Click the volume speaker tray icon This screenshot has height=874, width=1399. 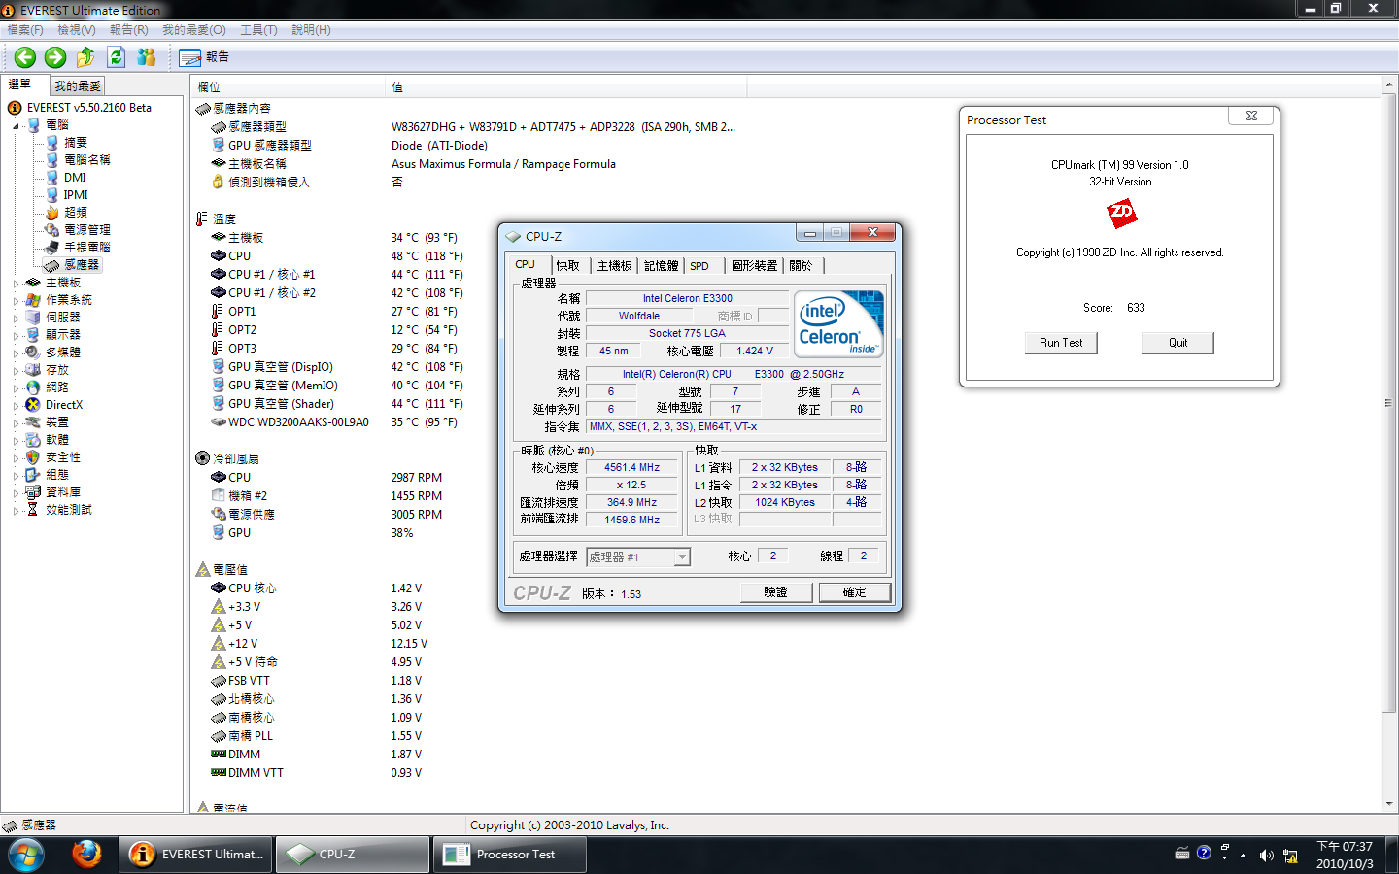click(x=1266, y=856)
